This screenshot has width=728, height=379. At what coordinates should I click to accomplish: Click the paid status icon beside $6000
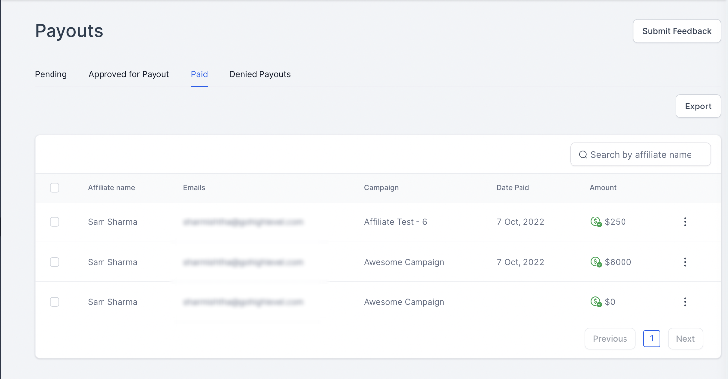[596, 262]
